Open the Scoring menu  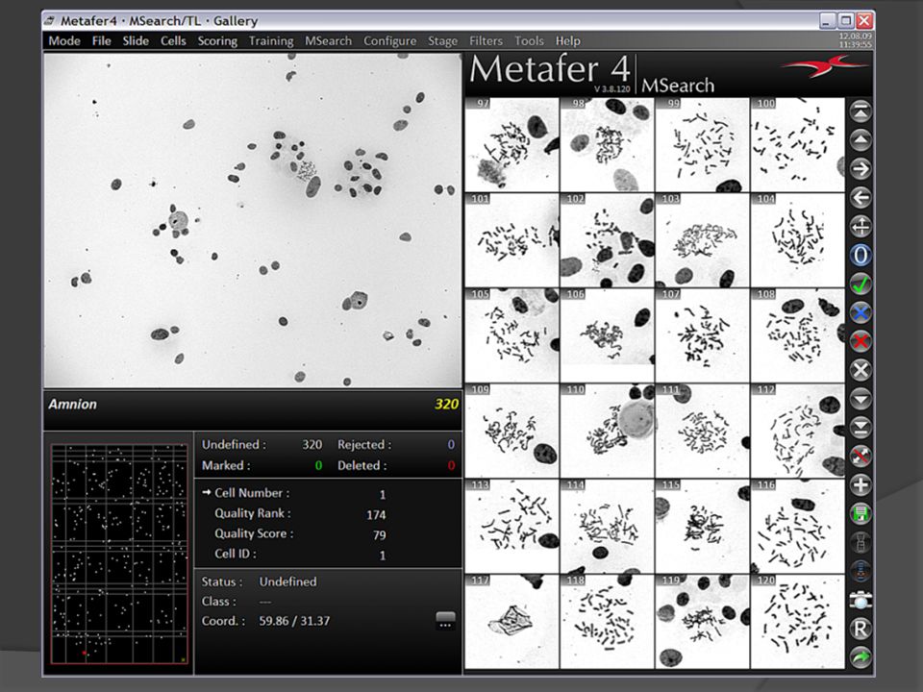(x=217, y=40)
